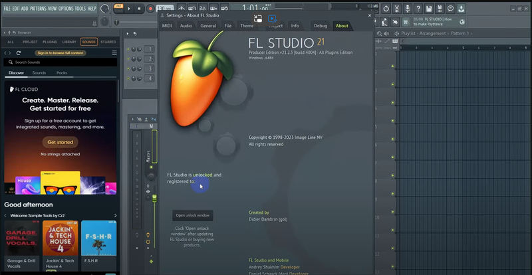Viewport: 532px width, 275px height.
Task: Click the refresh icon in Sounds browser
Action: coord(19,52)
